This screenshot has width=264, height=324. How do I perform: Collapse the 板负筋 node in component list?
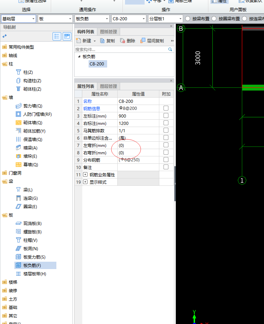[79, 56]
